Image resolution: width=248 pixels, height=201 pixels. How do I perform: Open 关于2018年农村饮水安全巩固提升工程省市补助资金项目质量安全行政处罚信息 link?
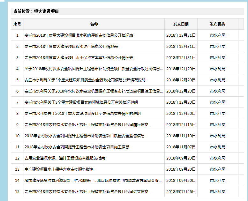(x=94, y=69)
